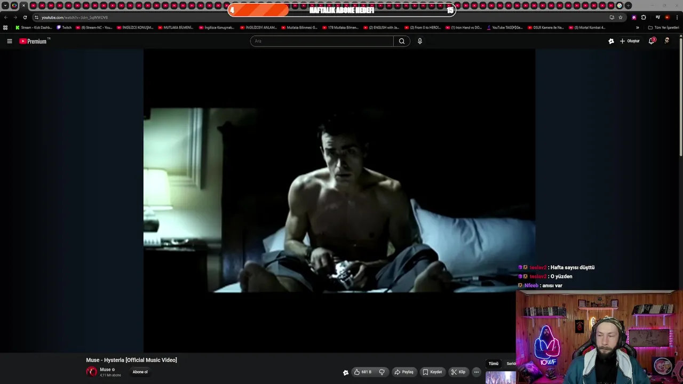Image resolution: width=683 pixels, height=384 pixels.
Task: Bookmark this page with the star icon
Action: [x=620, y=17]
